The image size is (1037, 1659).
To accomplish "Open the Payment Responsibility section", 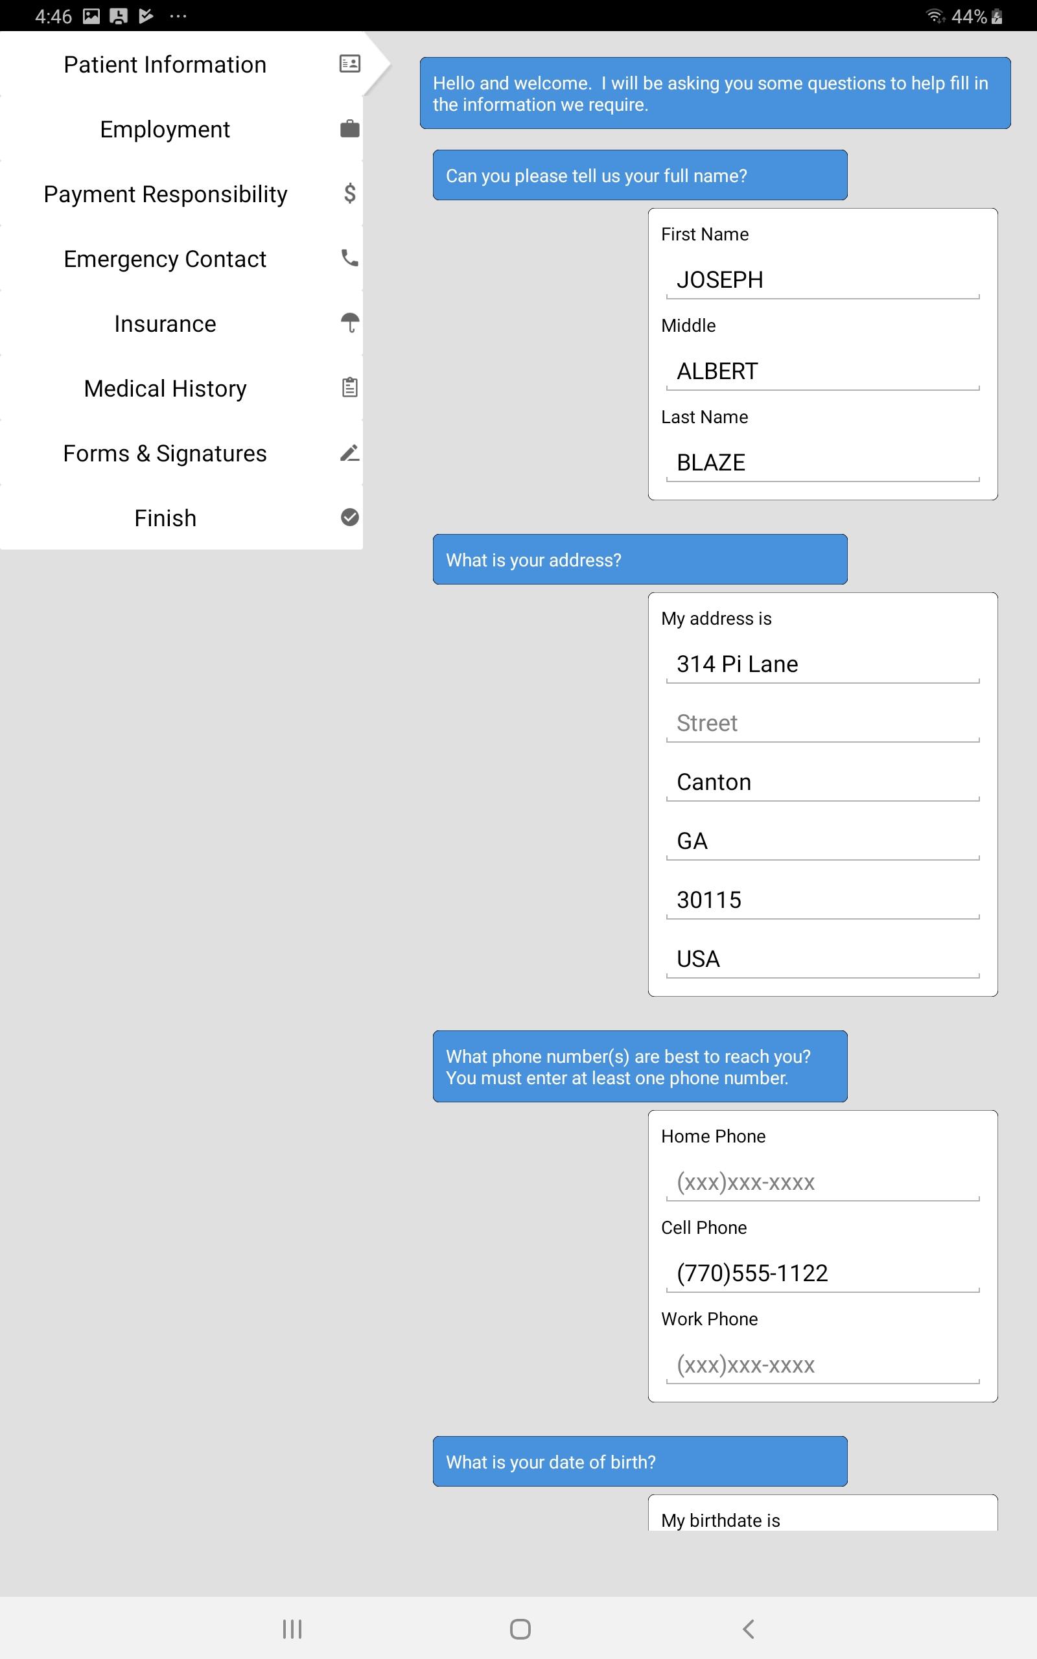I will (x=181, y=194).
